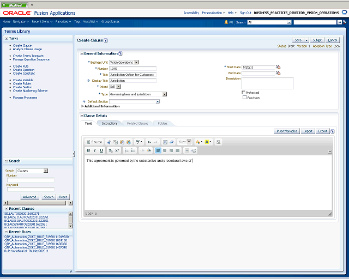This screenshot has height=279, width=349.
Task: Apply subscript formatting
Action: tap(111, 150)
